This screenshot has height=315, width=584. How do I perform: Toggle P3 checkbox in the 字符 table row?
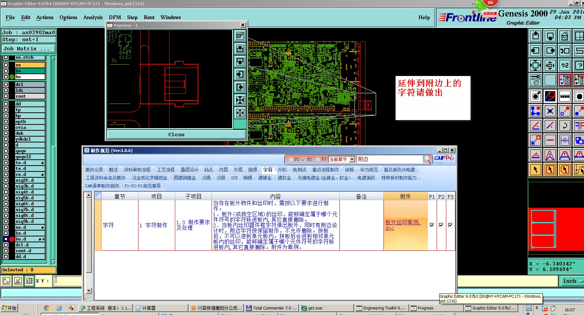(450, 225)
